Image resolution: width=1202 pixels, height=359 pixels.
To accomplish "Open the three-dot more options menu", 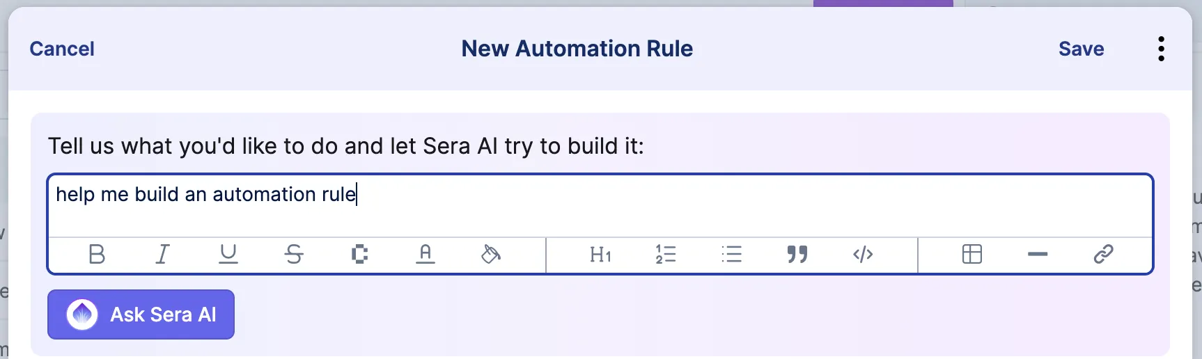I will pyautogui.click(x=1161, y=49).
